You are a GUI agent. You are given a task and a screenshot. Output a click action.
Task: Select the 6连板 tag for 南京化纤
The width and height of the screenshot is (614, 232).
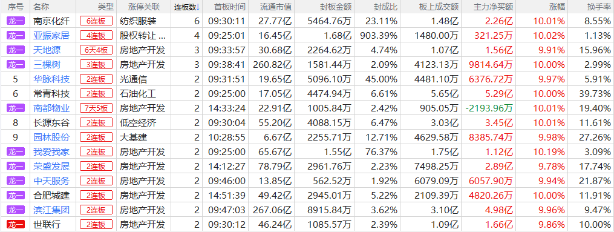coord(96,21)
